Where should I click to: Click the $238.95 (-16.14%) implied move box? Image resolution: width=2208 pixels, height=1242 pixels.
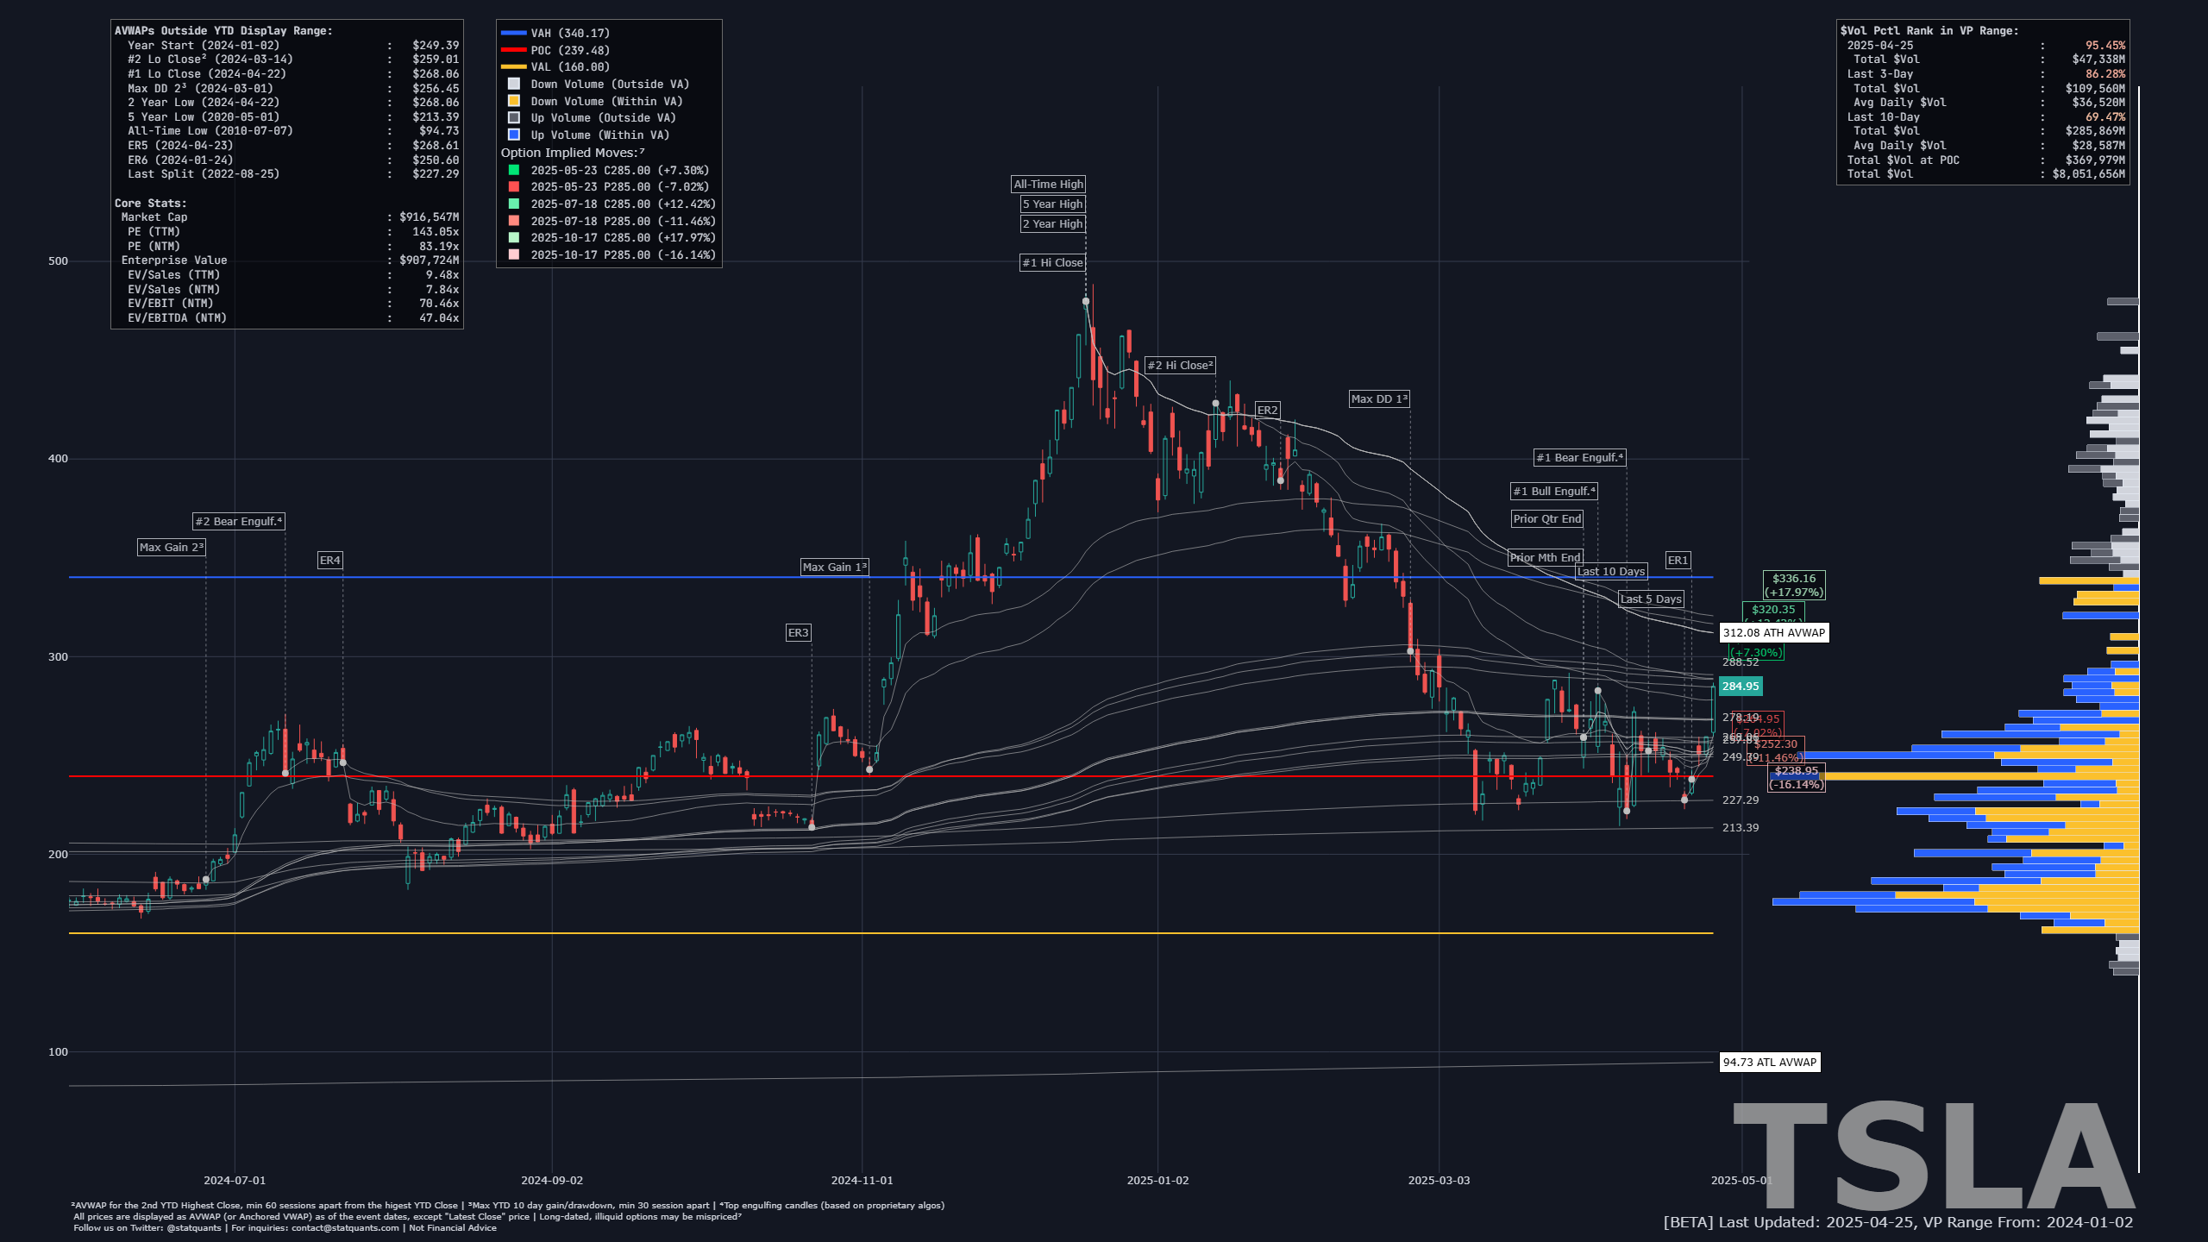(x=1797, y=777)
